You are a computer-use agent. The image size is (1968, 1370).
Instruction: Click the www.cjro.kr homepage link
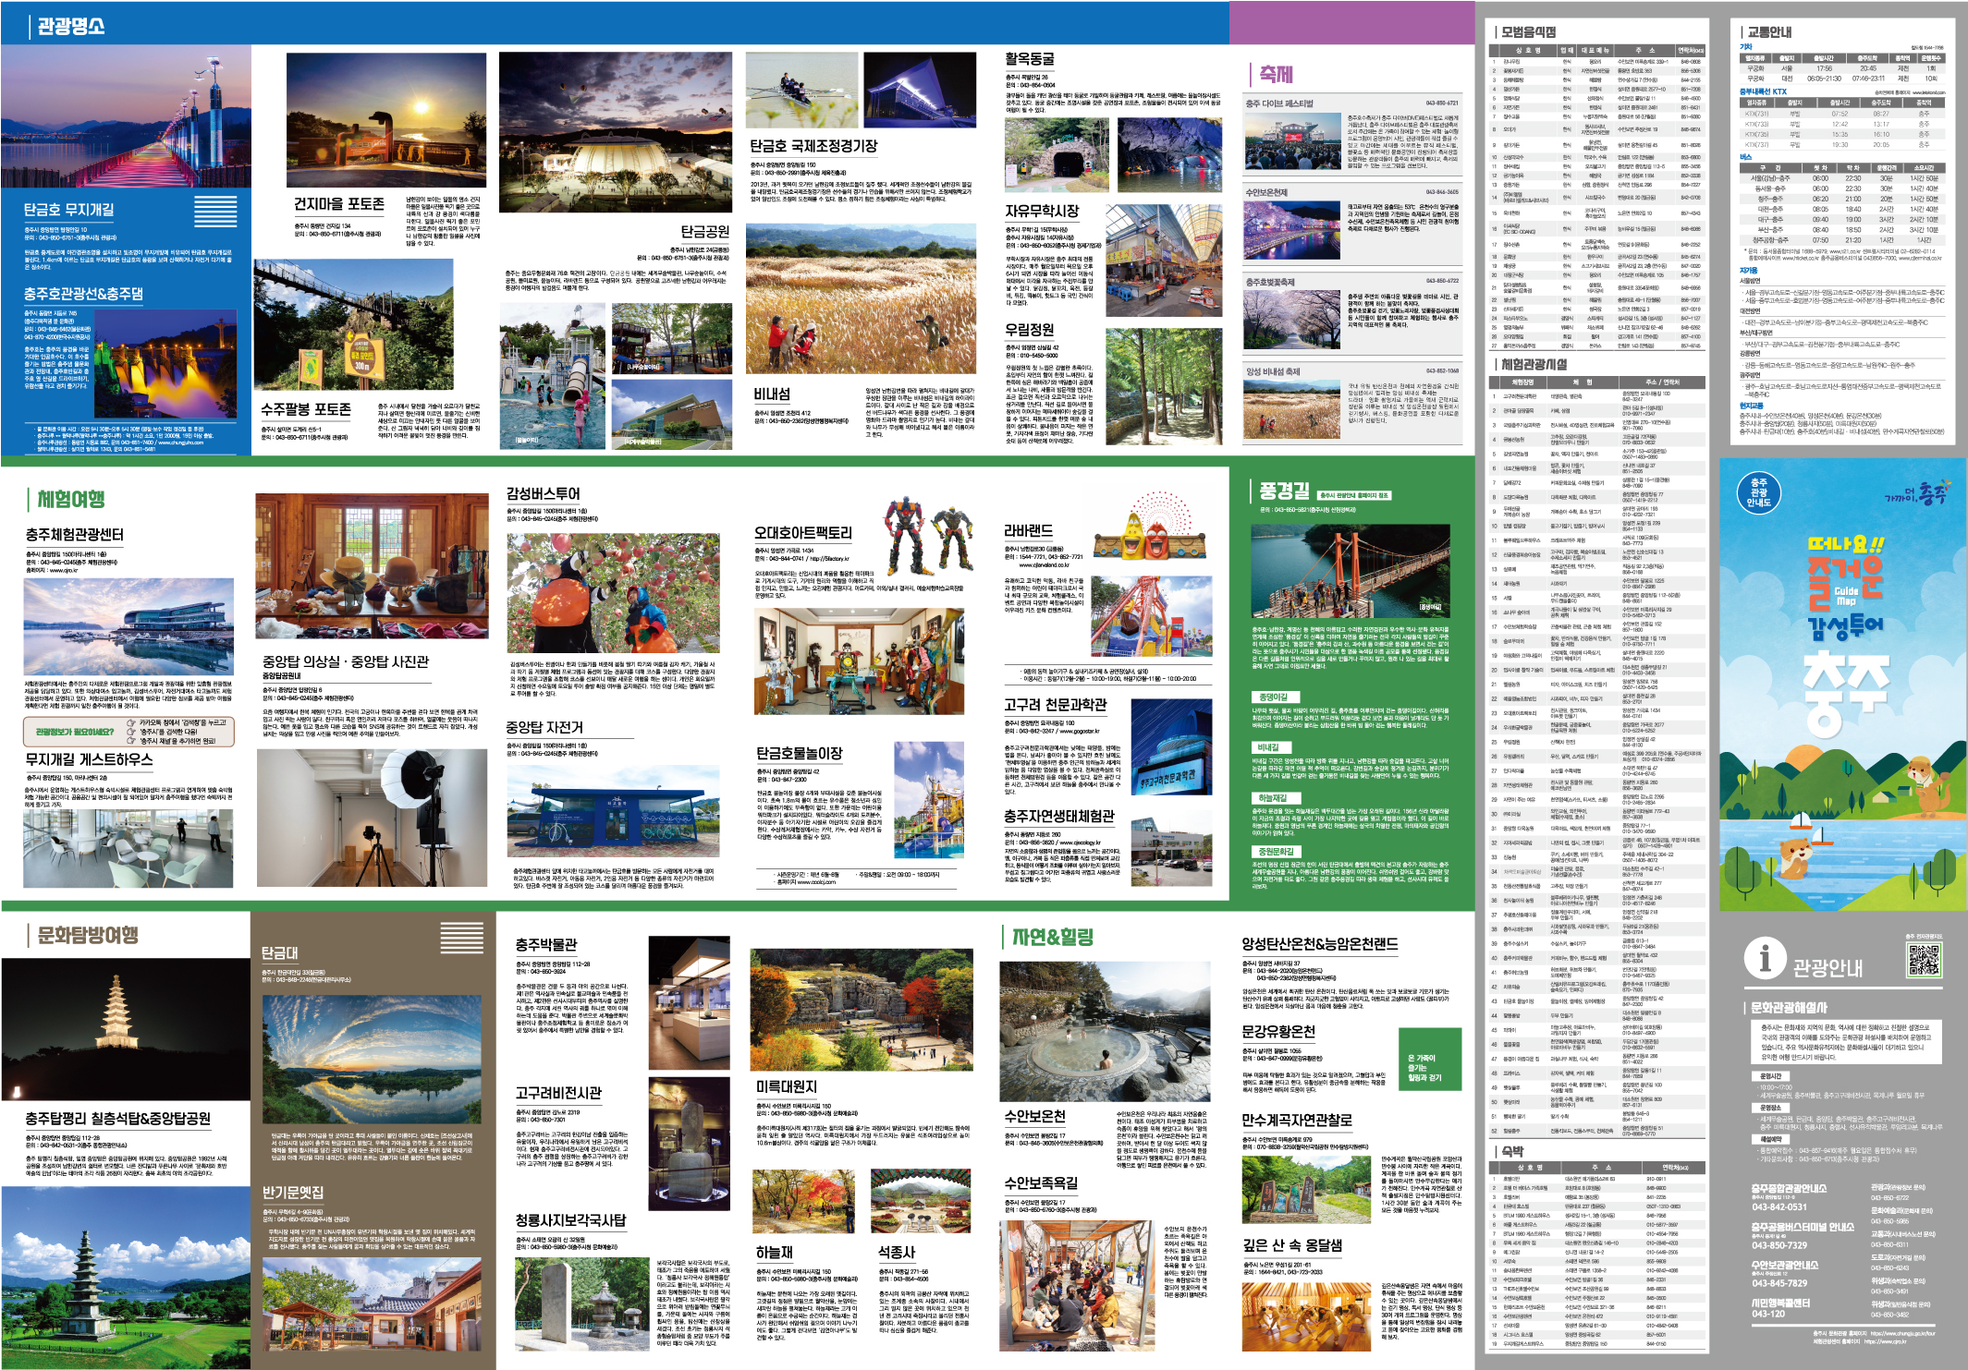[x=65, y=570]
